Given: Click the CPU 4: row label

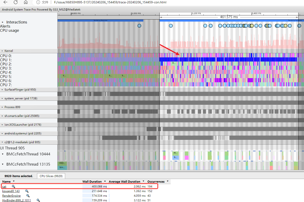Looking at the screenshot, I should 6,72.
